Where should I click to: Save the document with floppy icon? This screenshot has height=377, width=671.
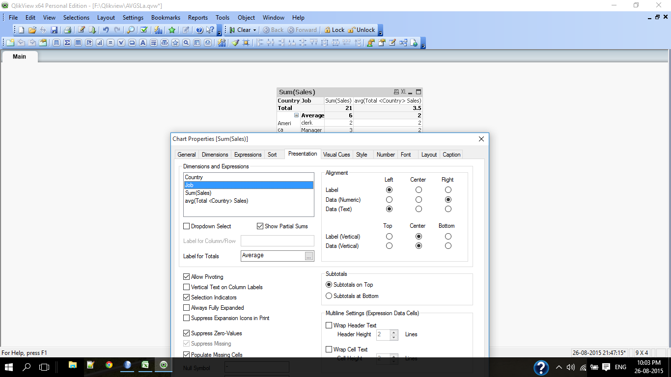pos(54,30)
